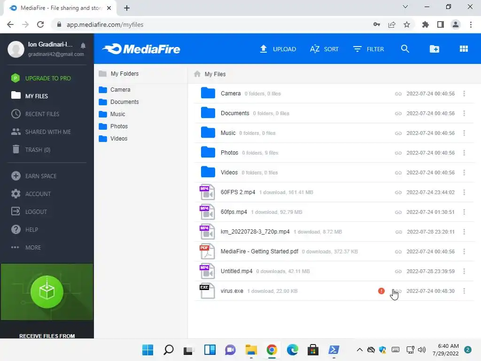Image resolution: width=481 pixels, height=361 pixels.
Task: Select the 60fps.mp4 file
Action: (334, 212)
